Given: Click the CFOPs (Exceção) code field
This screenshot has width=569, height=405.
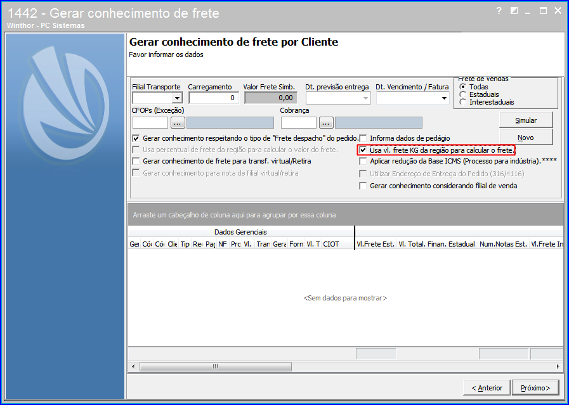Looking at the screenshot, I should (150, 123).
